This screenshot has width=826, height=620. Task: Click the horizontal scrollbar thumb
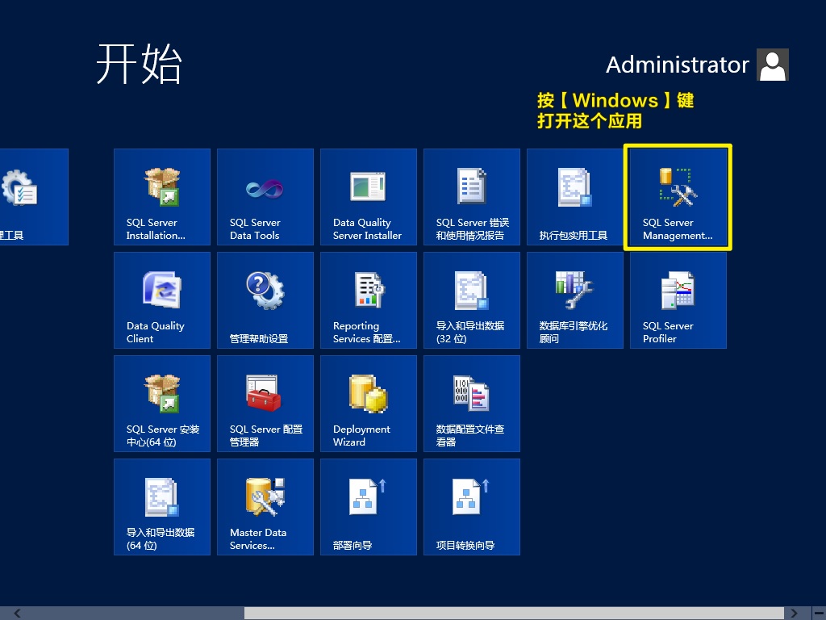pos(514,614)
